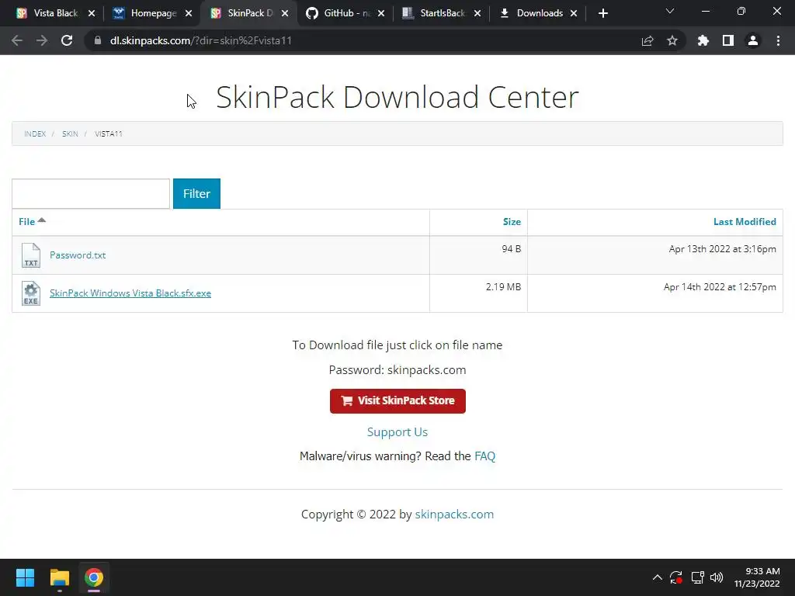
Task: Go forward to the next page
Action: coord(42,40)
